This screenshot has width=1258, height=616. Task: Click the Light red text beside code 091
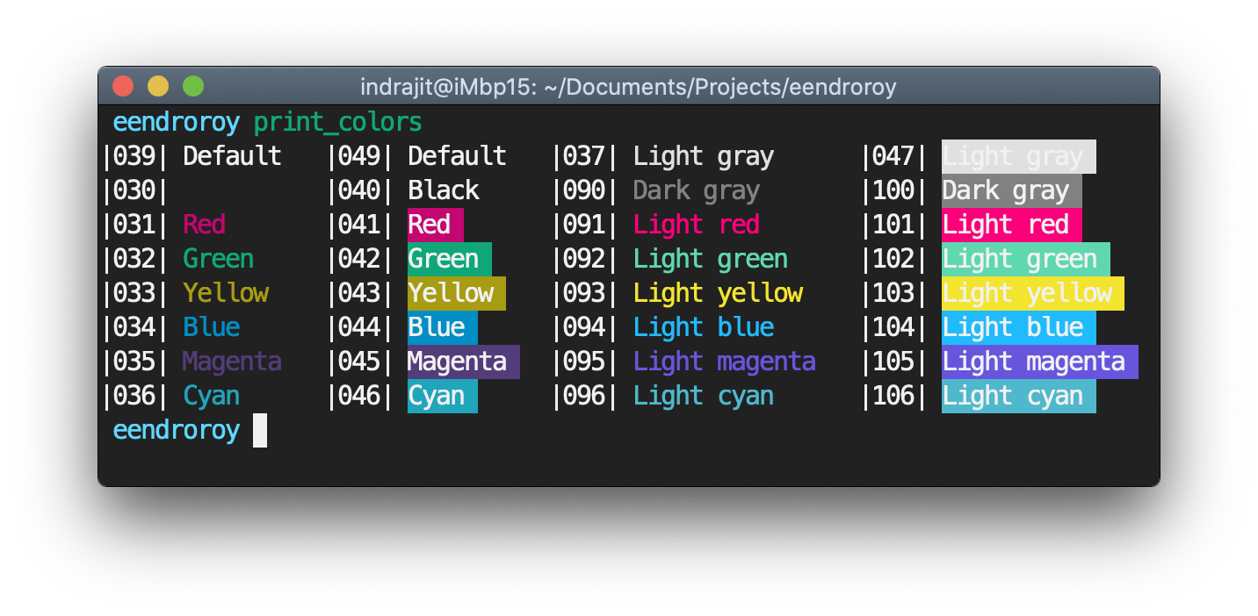click(697, 225)
